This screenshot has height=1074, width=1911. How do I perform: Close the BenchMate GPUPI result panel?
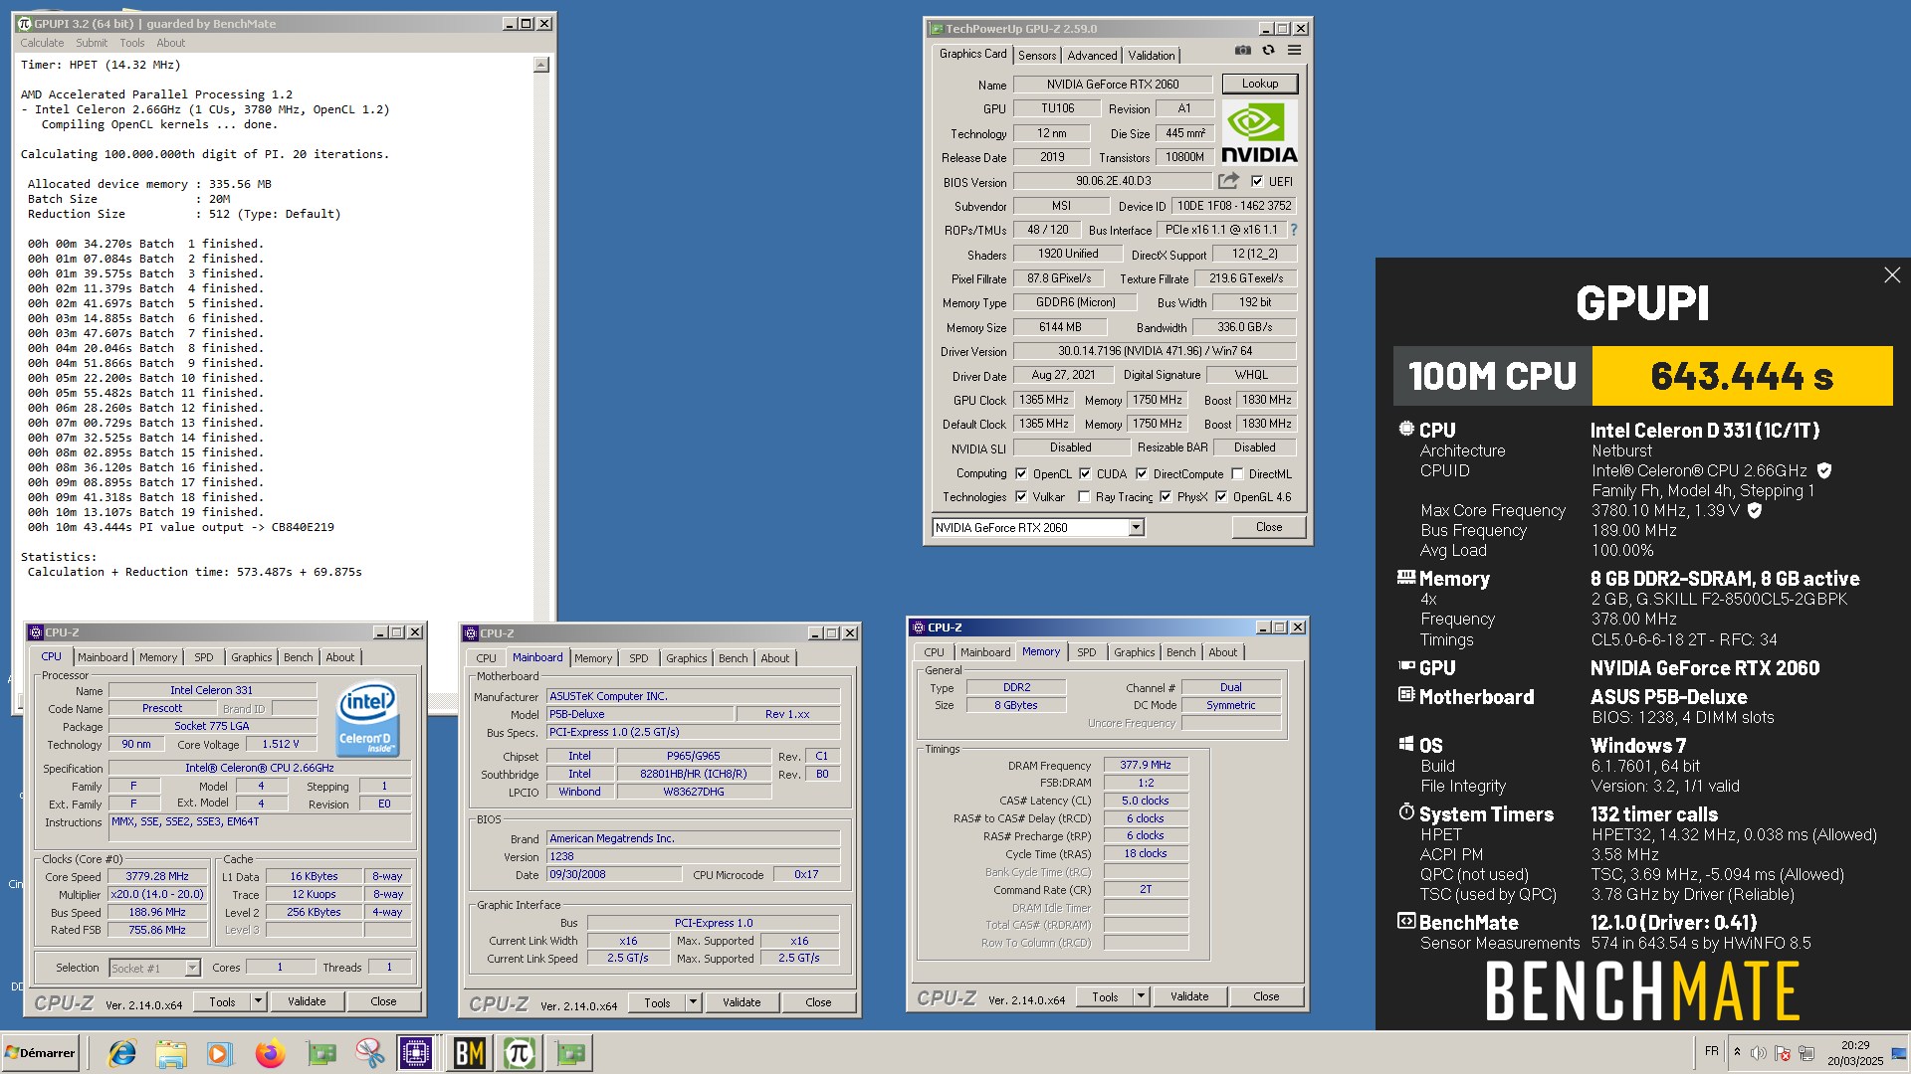pyautogui.click(x=1892, y=275)
